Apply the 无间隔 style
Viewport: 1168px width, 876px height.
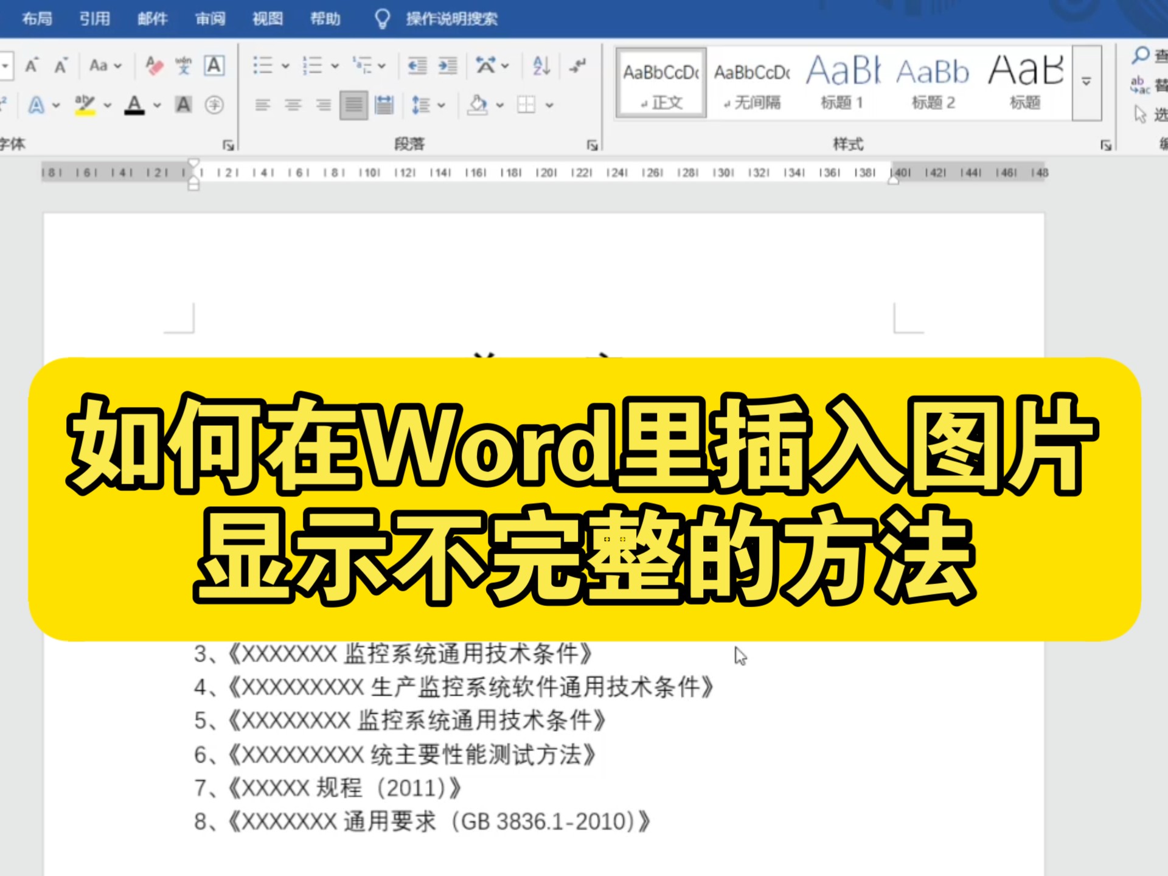click(752, 83)
